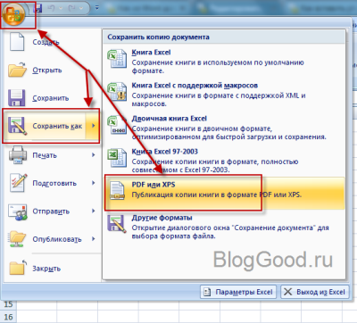
Task: Click the printer icon for Печать
Action: 18,155
